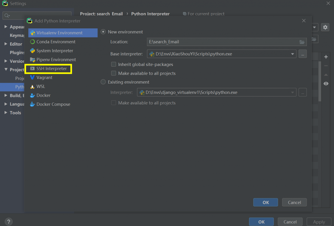Enable Inherit global site-packages checkbox
Image resolution: width=334 pixels, height=226 pixels.
coord(114,64)
